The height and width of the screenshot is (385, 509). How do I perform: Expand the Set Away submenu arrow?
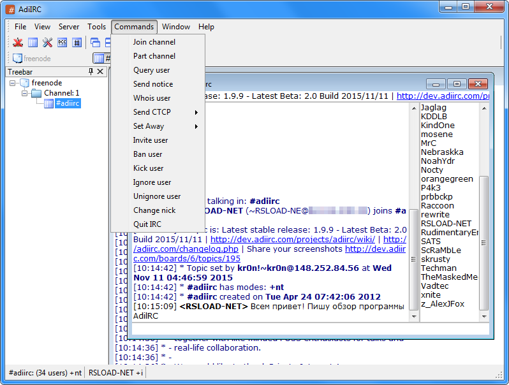pos(196,126)
